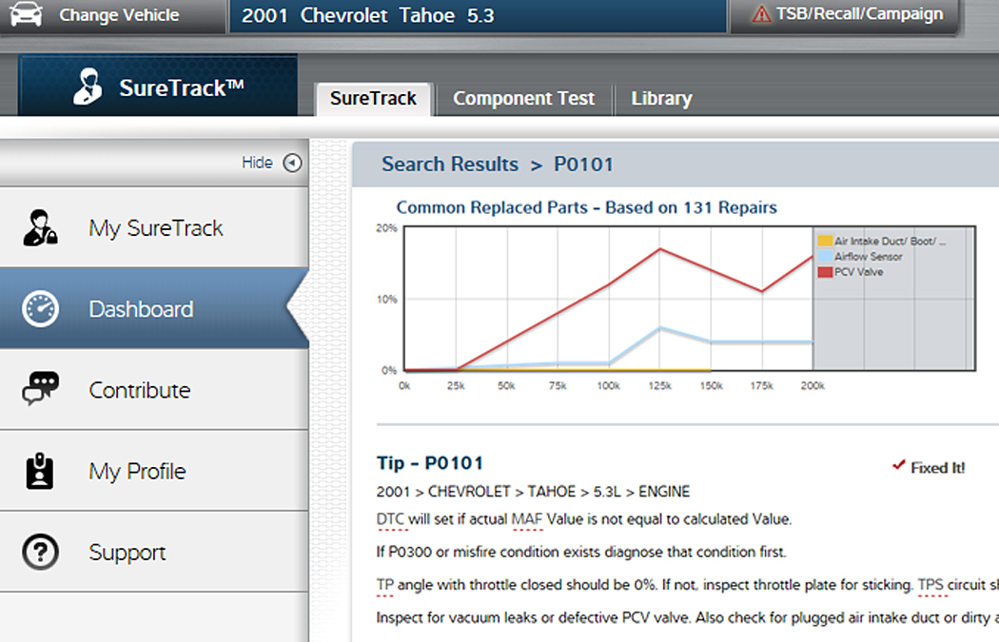Click the 200k mileage label on the chart
Image resolution: width=999 pixels, height=642 pixels.
(813, 386)
